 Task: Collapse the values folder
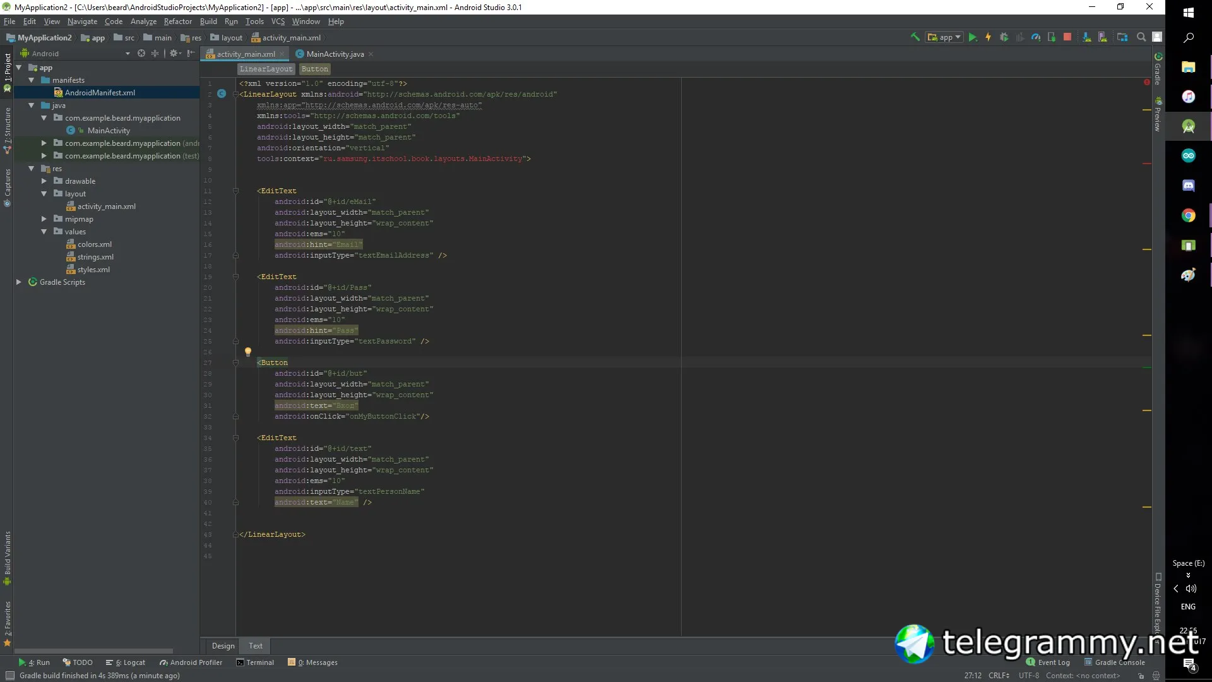tap(44, 232)
